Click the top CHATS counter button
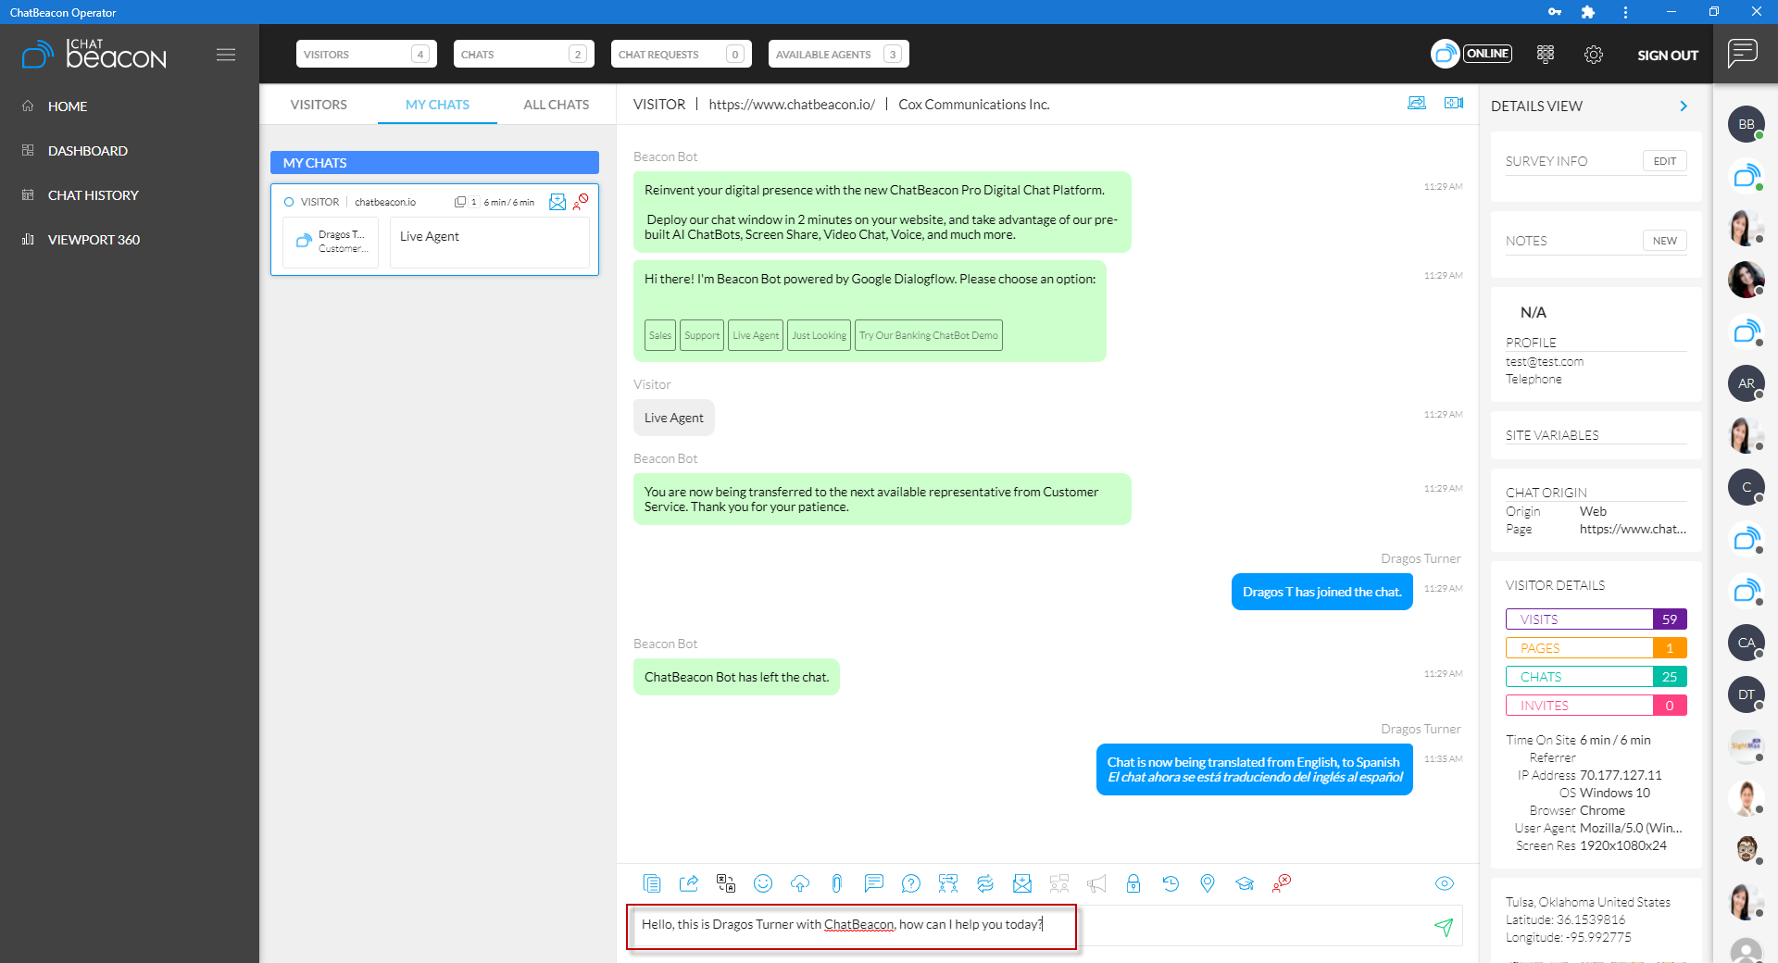This screenshot has width=1778, height=963. [524, 54]
